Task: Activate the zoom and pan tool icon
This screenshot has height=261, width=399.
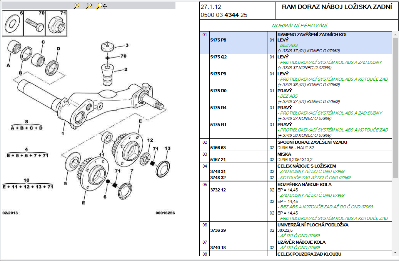Action: 102,6
